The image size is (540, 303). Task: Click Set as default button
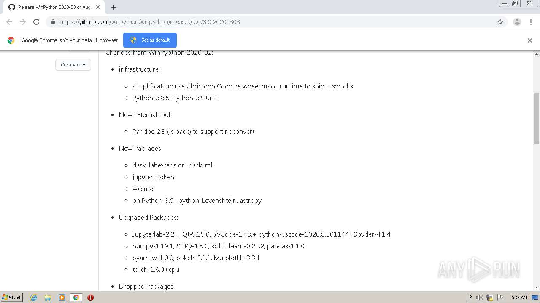[x=150, y=40]
